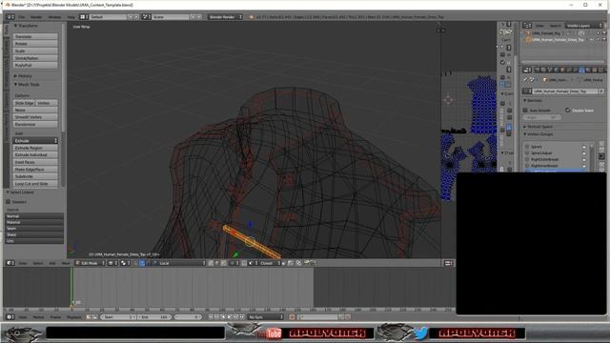Open the timeline Playback menu
The width and height of the screenshot is (610, 343).
click(x=74, y=317)
